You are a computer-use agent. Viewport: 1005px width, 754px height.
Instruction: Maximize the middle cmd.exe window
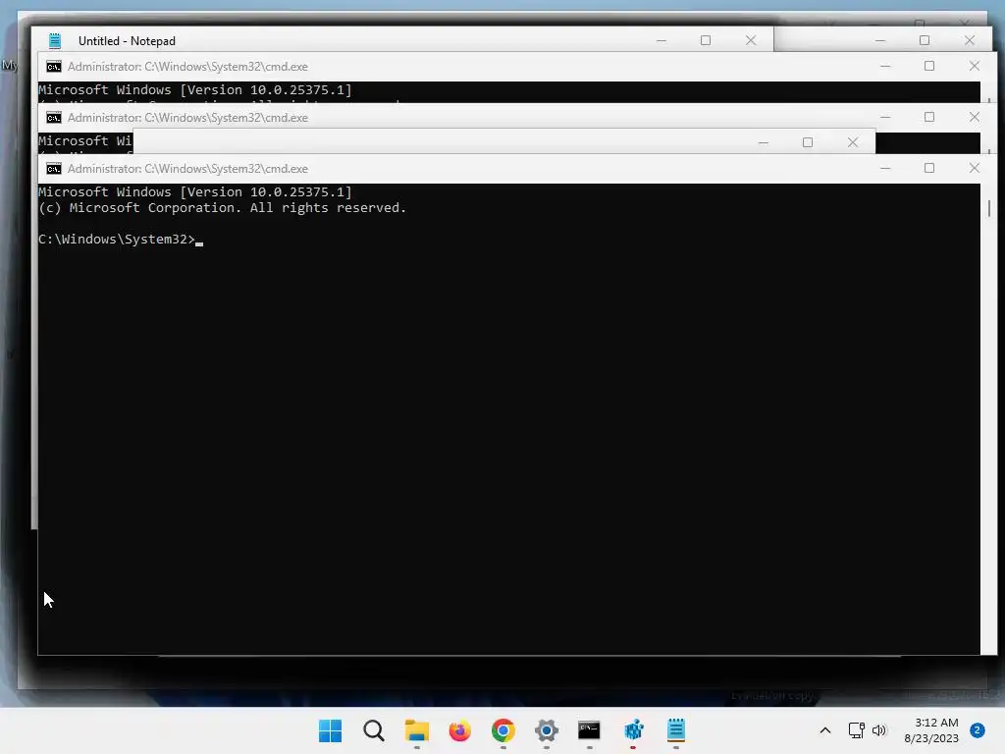(929, 117)
